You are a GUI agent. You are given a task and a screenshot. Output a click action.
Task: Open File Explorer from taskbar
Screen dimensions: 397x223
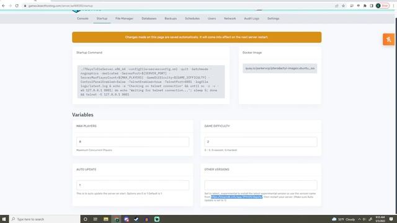pos(106,219)
